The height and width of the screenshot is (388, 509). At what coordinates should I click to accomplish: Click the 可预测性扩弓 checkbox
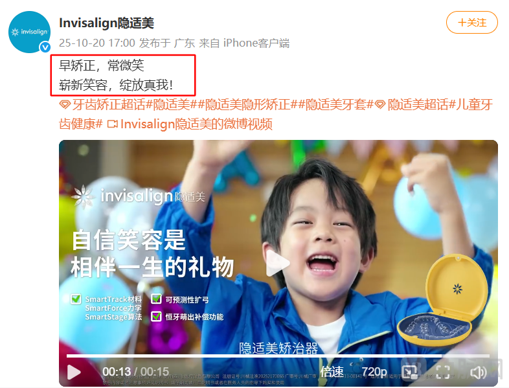coord(156,299)
